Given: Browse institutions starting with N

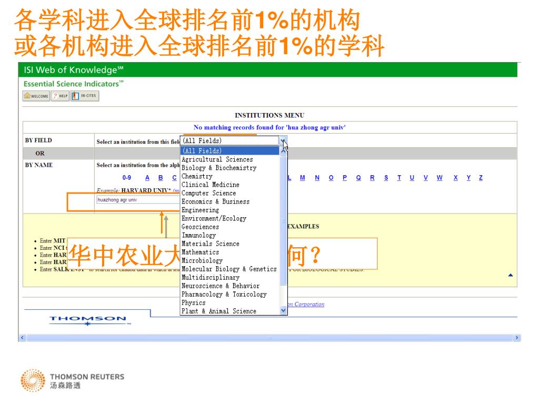Looking at the screenshot, I should pyautogui.click(x=317, y=178).
